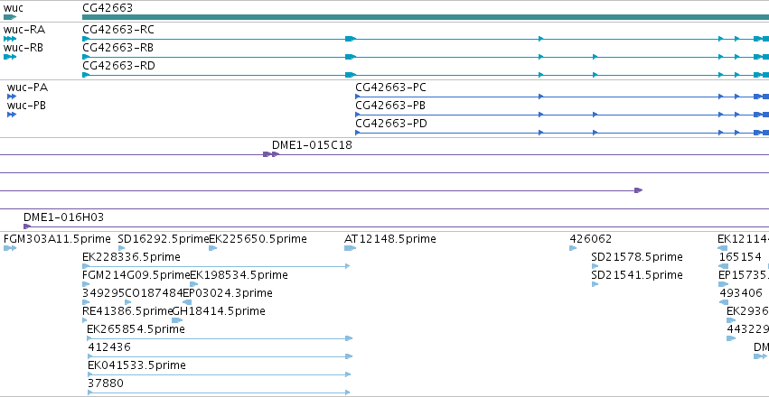
Task: Click the EK041533.5prime label
Action: click(136, 365)
